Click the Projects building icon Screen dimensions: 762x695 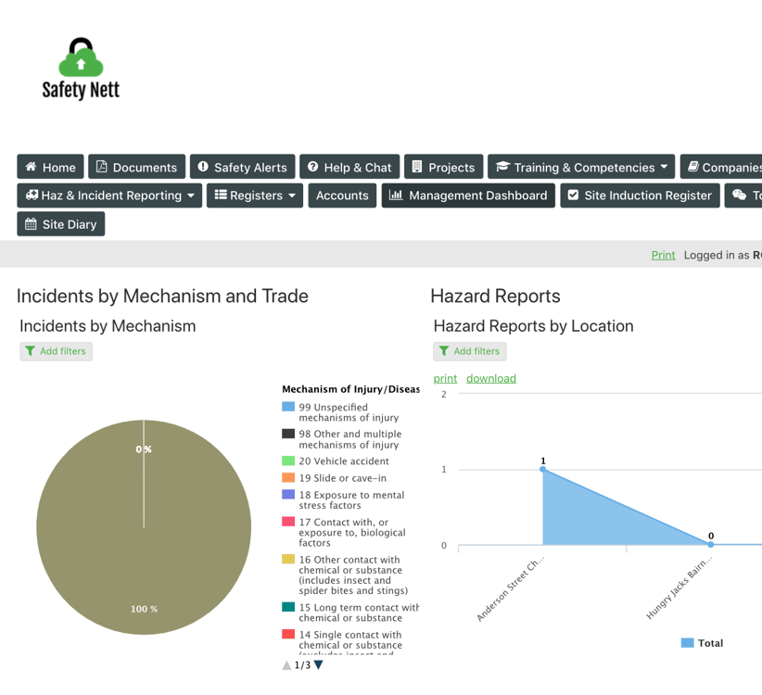coord(417,167)
